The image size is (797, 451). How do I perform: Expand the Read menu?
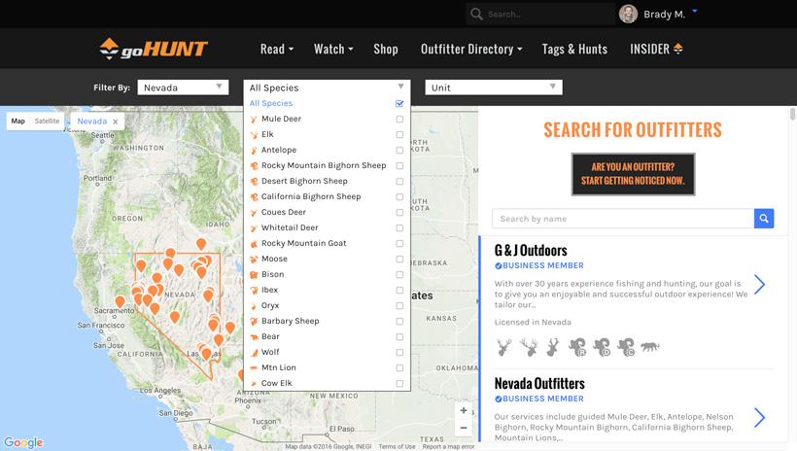pyautogui.click(x=276, y=49)
